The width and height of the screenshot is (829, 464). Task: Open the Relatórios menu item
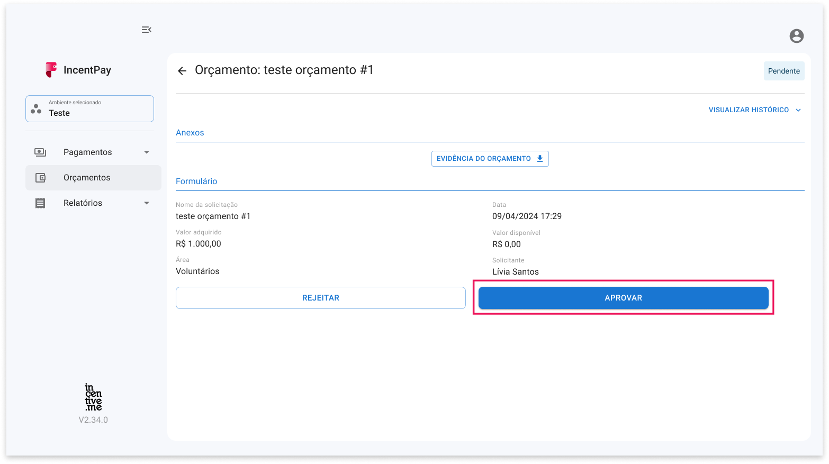(x=93, y=203)
